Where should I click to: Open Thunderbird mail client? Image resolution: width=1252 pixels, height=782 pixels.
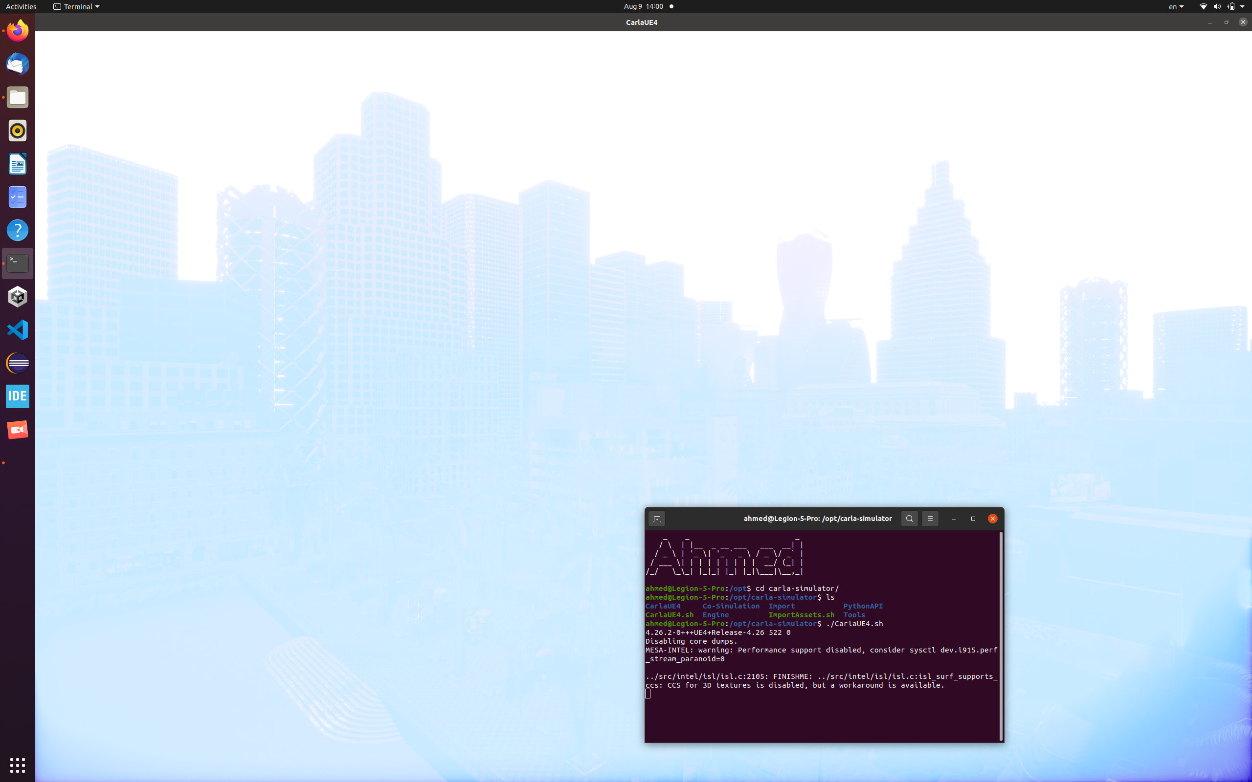pyautogui.click(x=18, y=64)
